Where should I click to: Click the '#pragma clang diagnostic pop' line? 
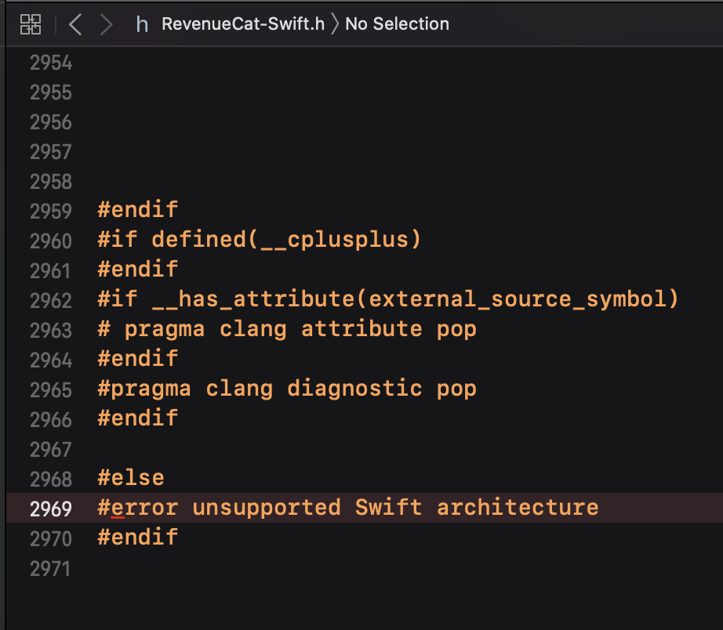286,388
